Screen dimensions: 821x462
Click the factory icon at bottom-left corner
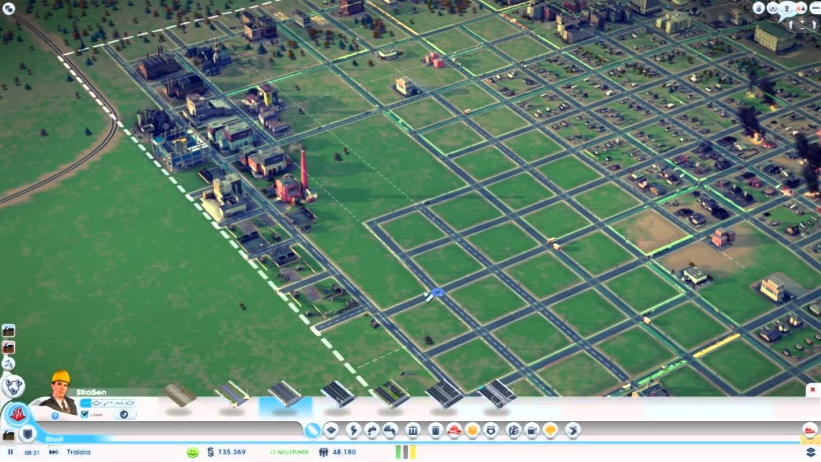(x=8, y=435)
